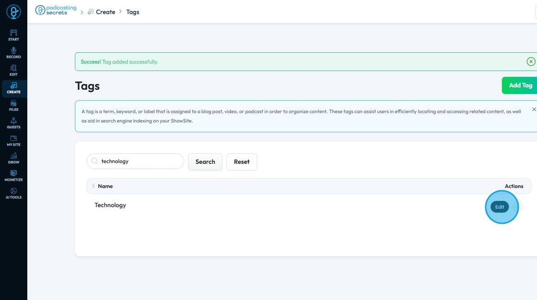Select the Files sidebar icon
The height and width of the screenshot is (300, 537).
coord(13,105)
